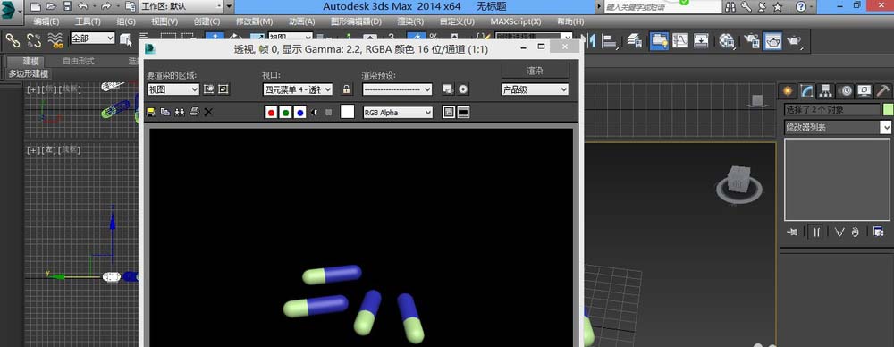Toggle monochrome display button
The image size is (894, 347).
coord(328,113)
